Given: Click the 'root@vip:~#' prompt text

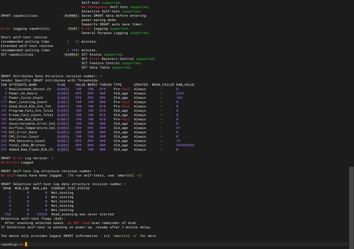Looking at the screenshot, I should tap(12, 244).
